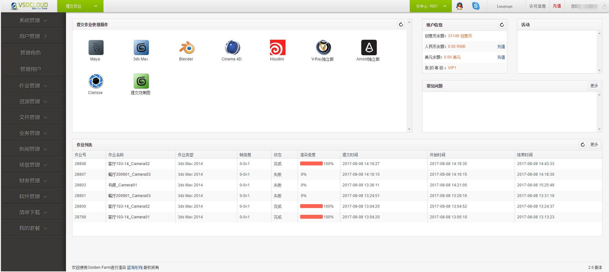Click scrollbar in 常见问题 panel
The height and width of the screenshot is (272, 609).
pyautogui.click(x=599, y=112)
